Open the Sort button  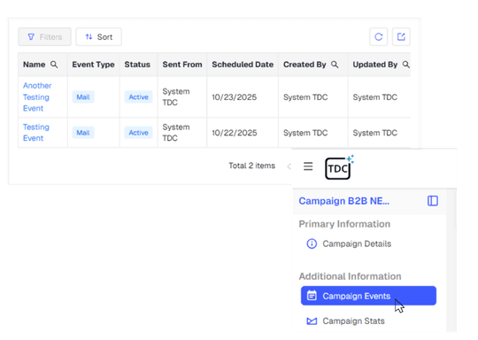[x=99, y=37]
